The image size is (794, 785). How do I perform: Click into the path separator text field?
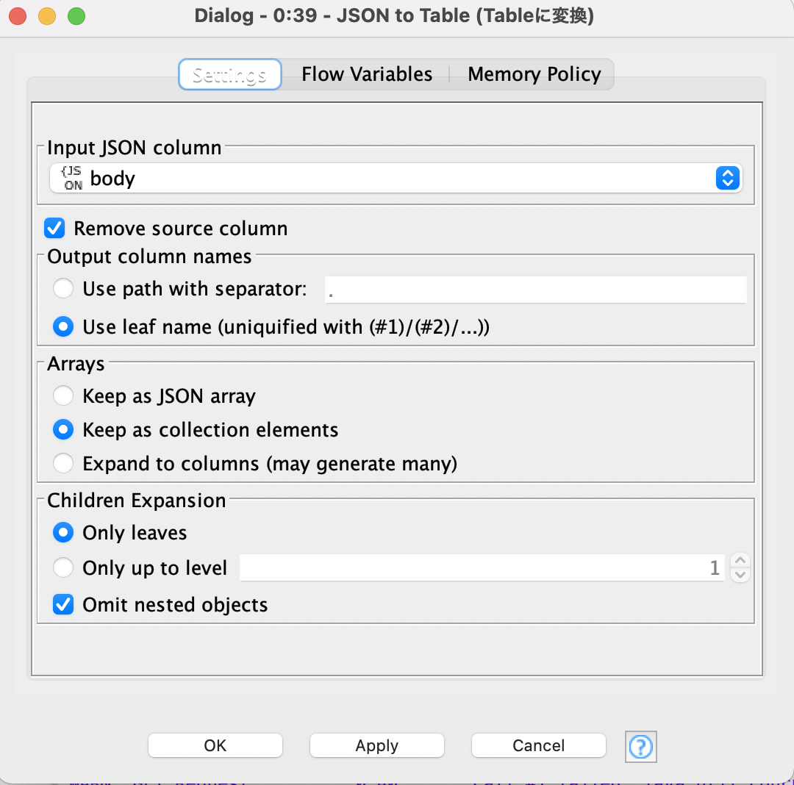tap(536, 290)
